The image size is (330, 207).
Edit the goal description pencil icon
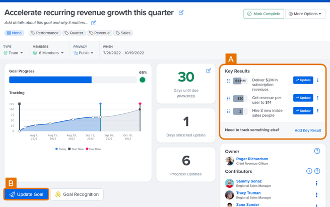click(93, 23)
